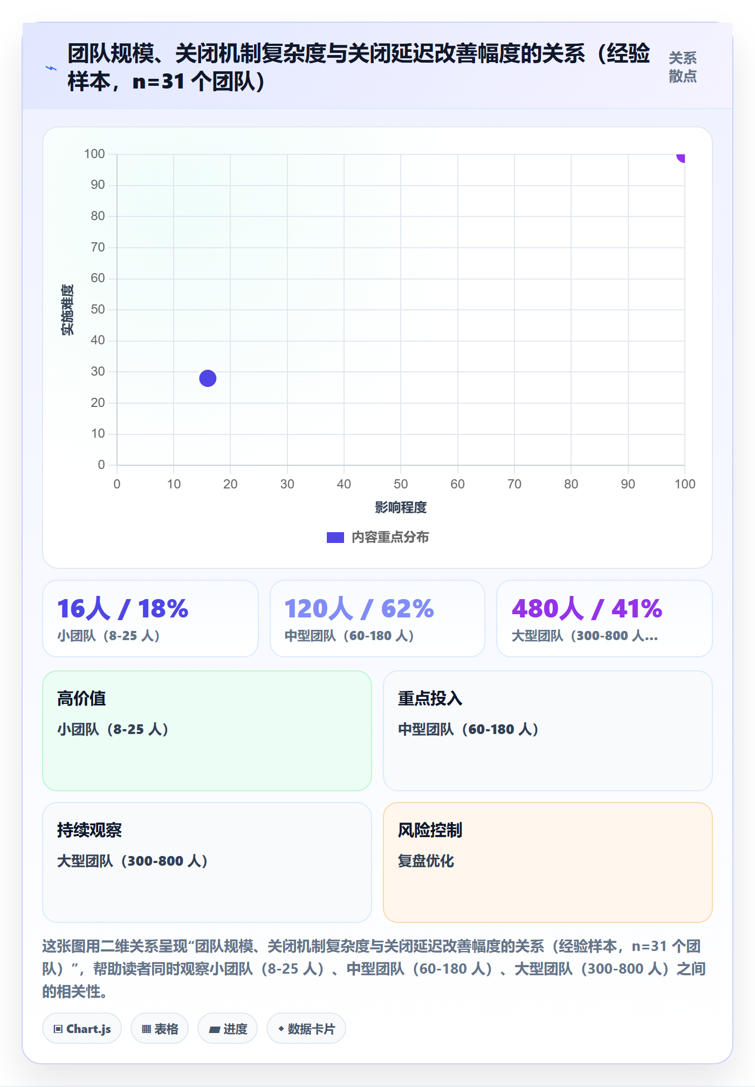This screenshot has width=755, height=1087.
Task: Click the grid icon in 表格 chip
Action: (x=146, y=1029)
